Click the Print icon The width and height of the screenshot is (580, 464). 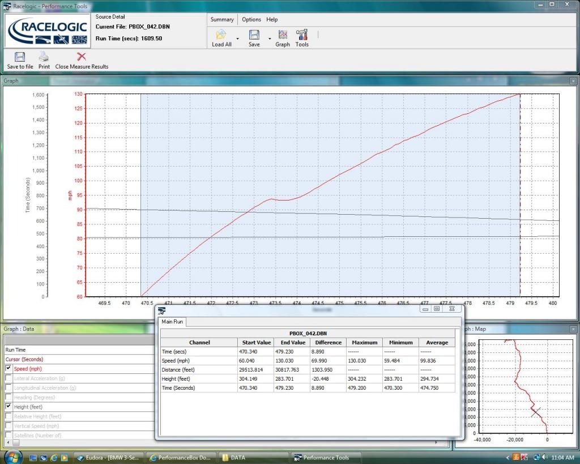tap(44, 57)
